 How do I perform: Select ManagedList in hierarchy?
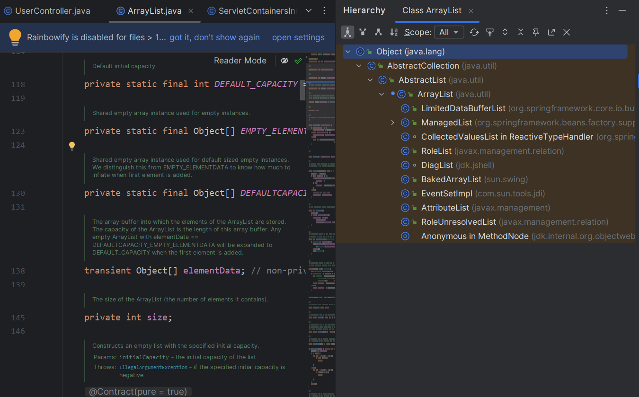(485, 123)
